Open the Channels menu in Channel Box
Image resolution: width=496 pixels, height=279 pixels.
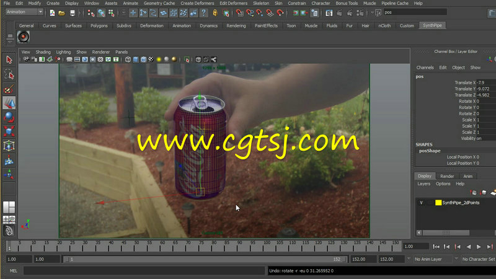pyautogui.click(x=425, y=68)
